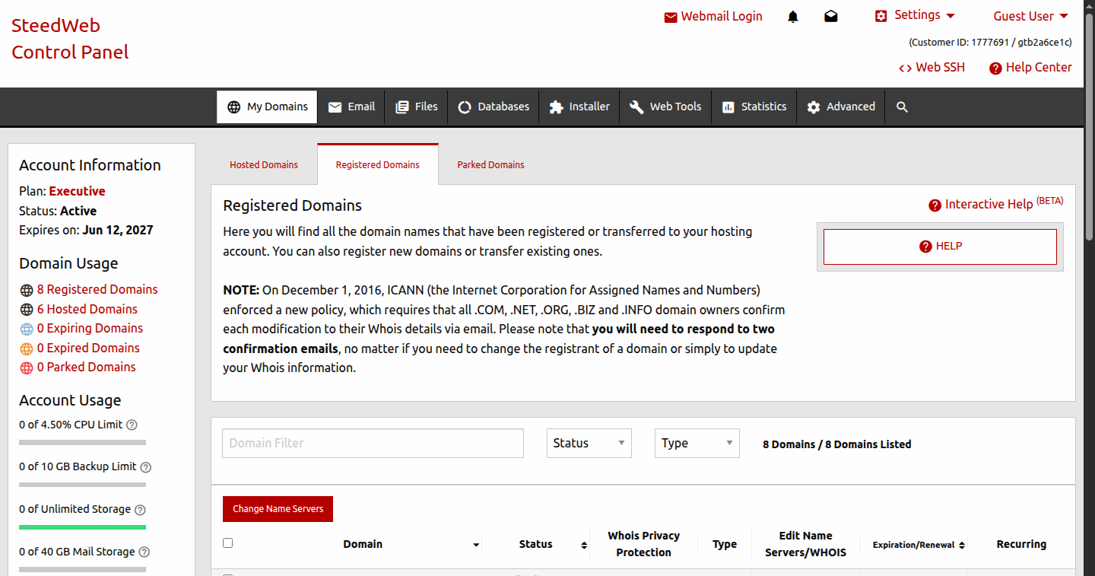
Task: Sort by Domain column arrow
Action: [x=476, y=545]
